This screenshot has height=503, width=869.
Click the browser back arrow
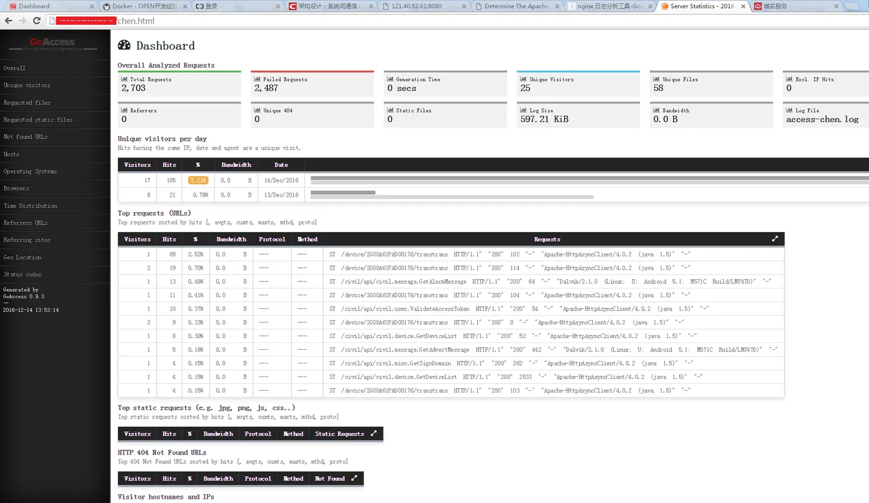[7, 20]
